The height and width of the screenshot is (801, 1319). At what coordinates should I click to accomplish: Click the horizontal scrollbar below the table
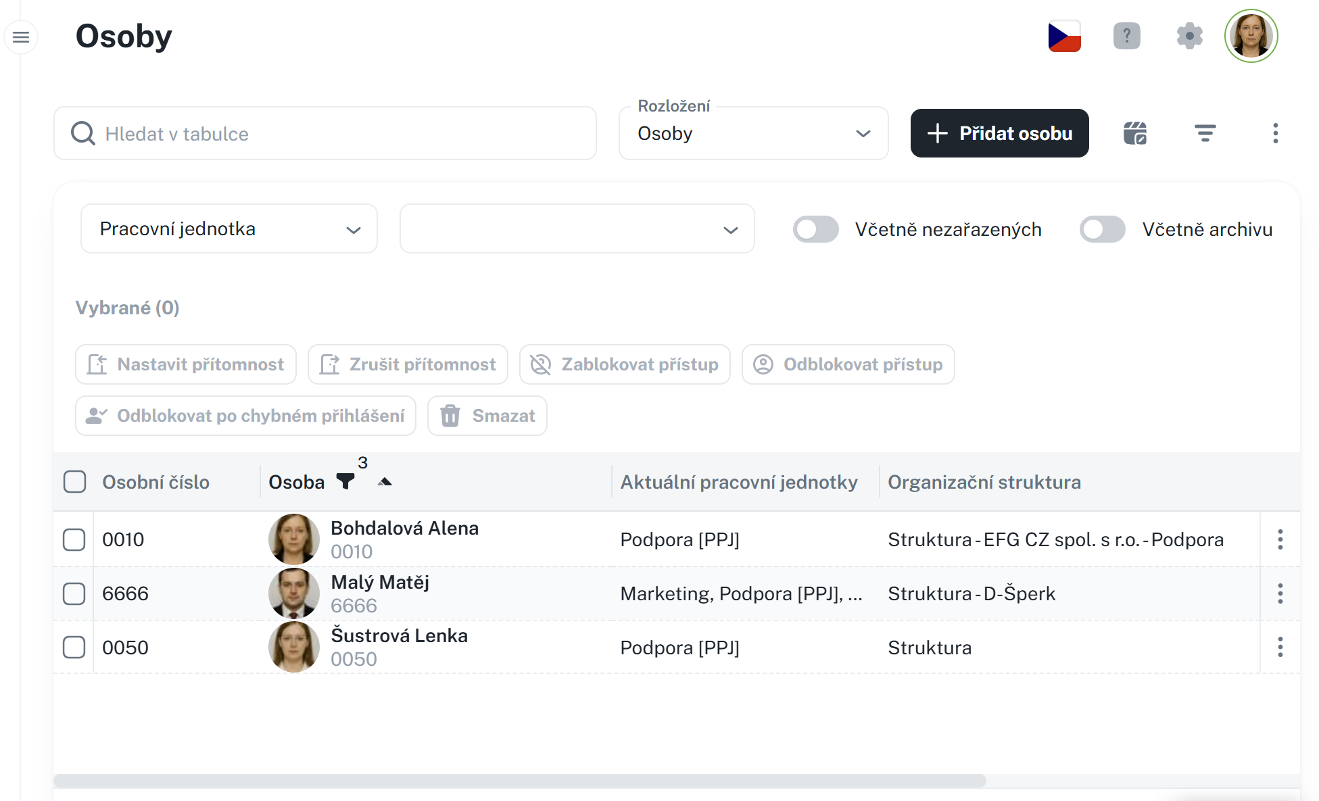pos(519,781)
